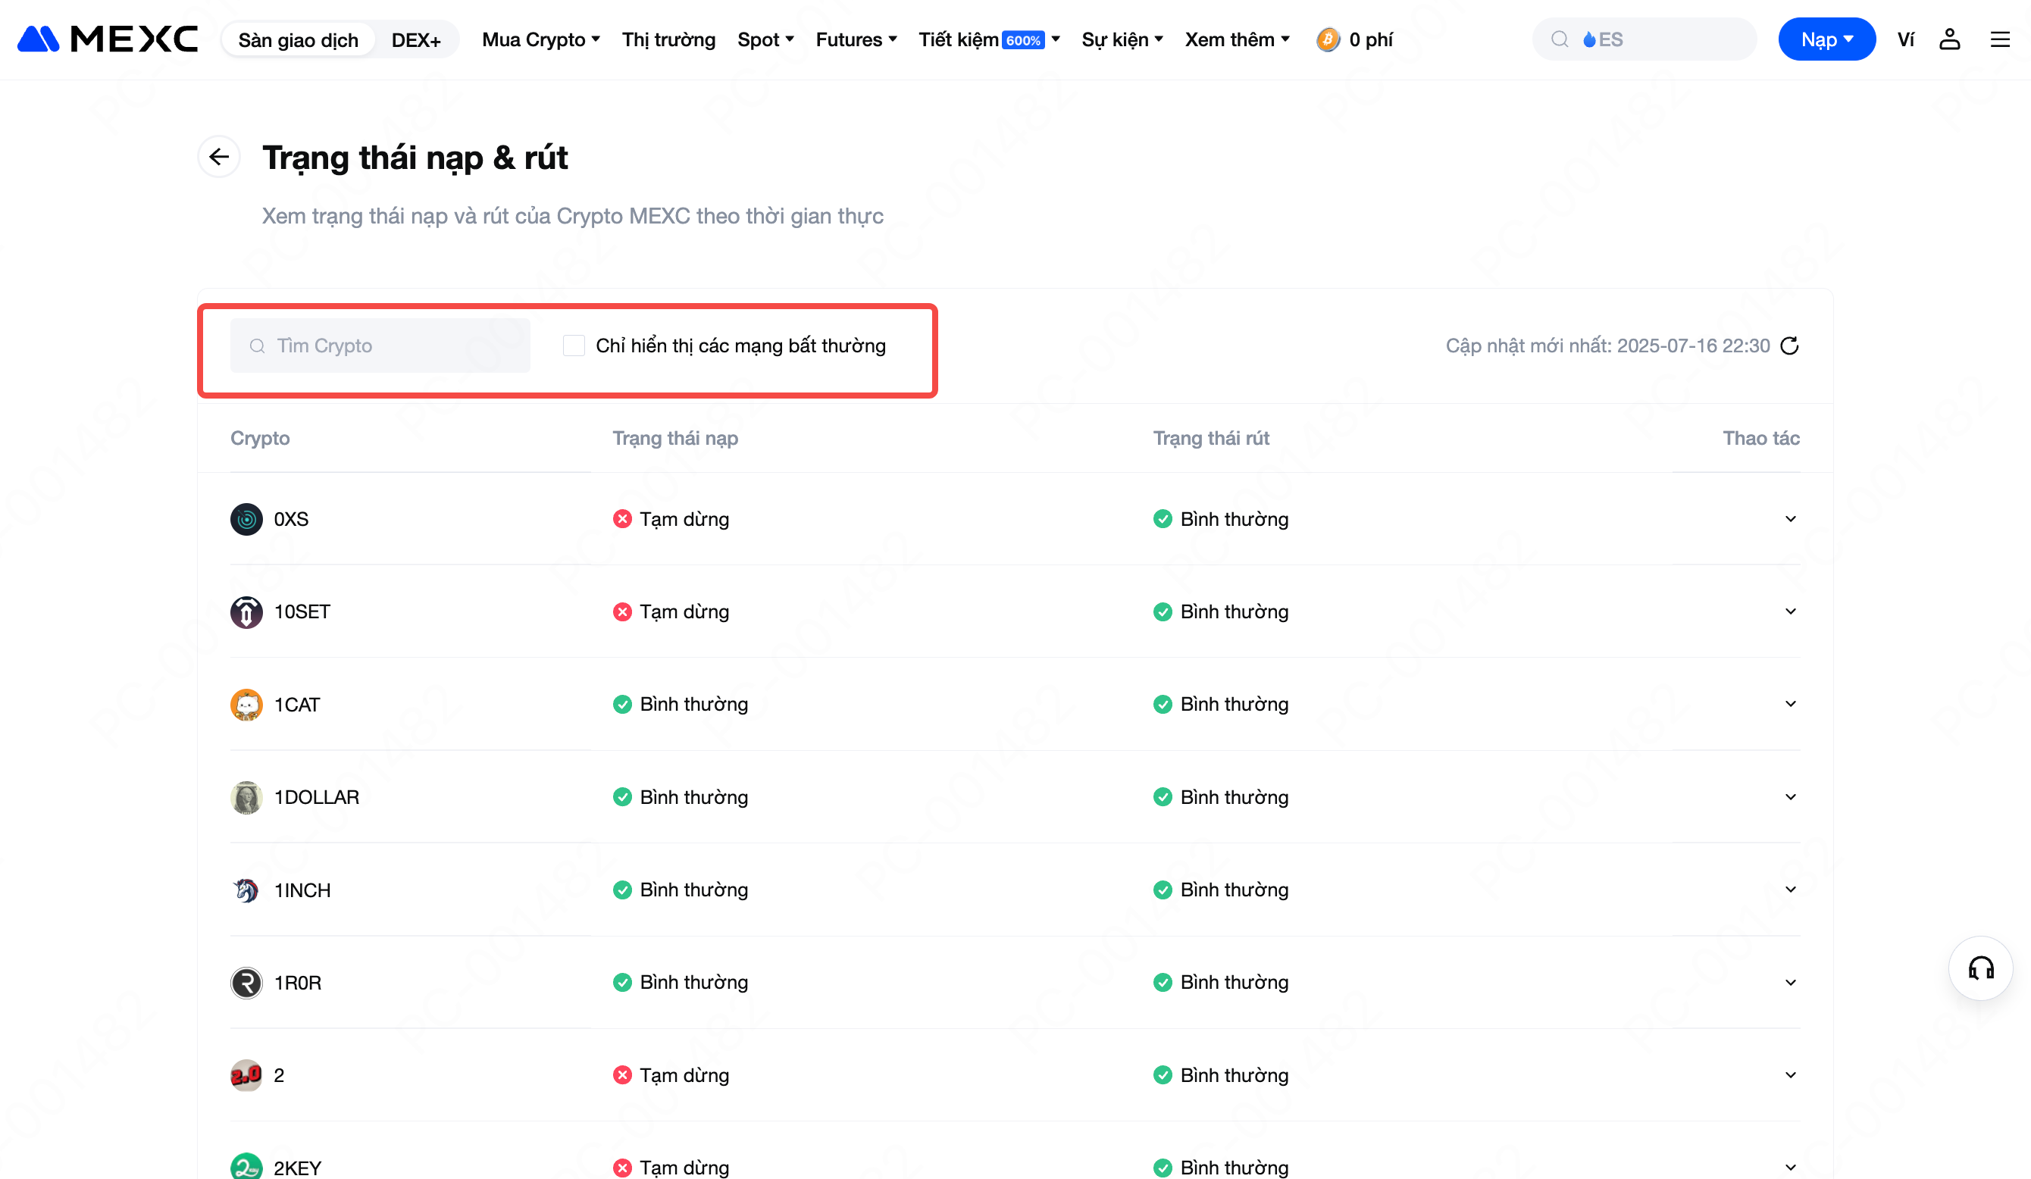This screenshot has height=1179, width=2031.
Task: Click the 0XS coin icon
Action: (x=246, y=519)
